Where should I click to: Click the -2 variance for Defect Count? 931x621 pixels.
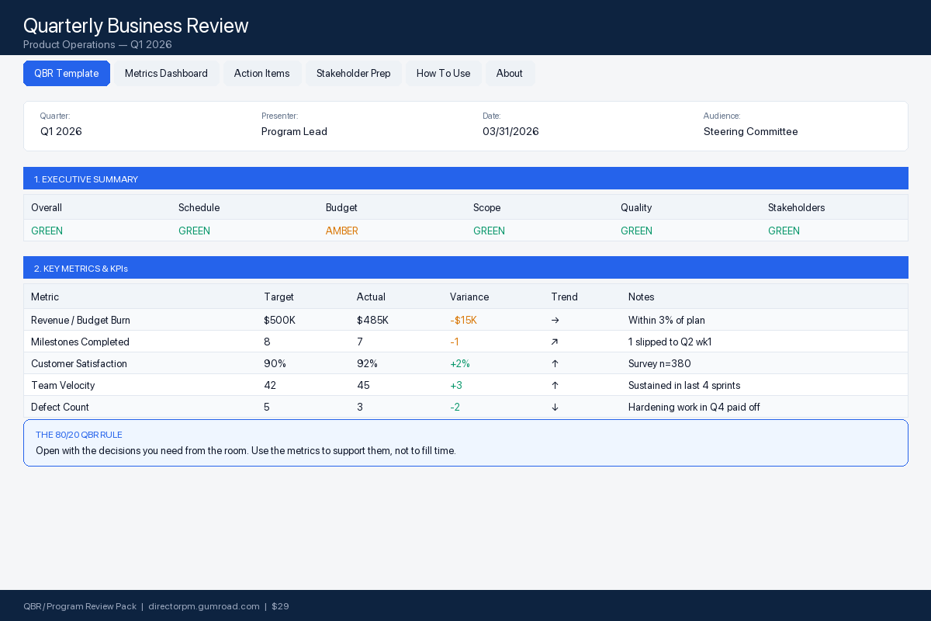pos(455,407)
